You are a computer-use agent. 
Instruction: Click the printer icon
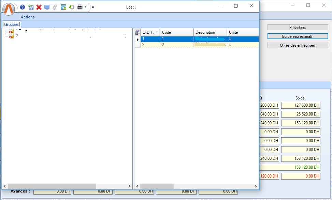click(x=80, y=7)
